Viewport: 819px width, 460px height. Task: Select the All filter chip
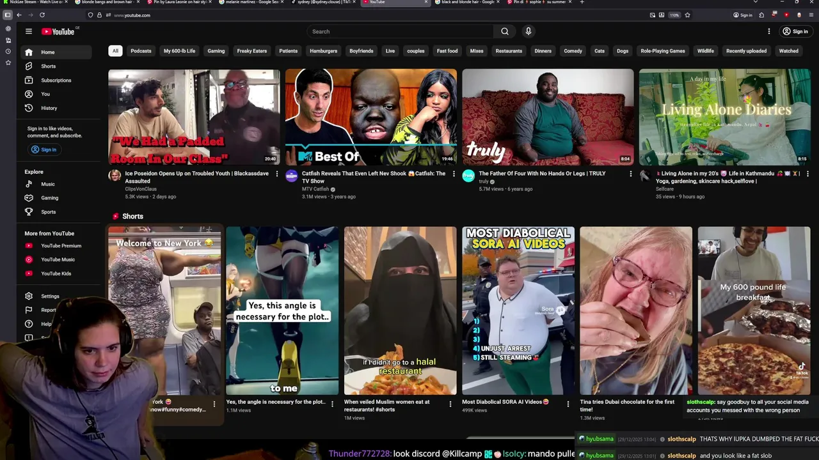115,51
